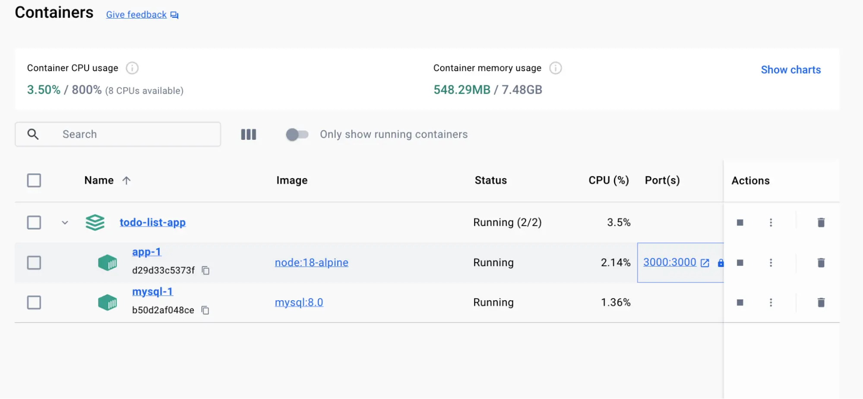The height and width of the screenshot is (399, 863).
Task: Collapse the todo-list-app container group
Action: click(65, 223)
